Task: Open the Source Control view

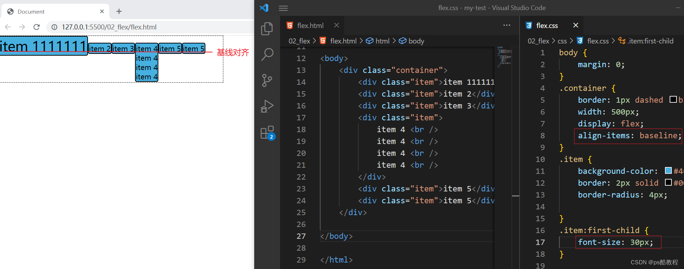Action: [x=267, y=80]
